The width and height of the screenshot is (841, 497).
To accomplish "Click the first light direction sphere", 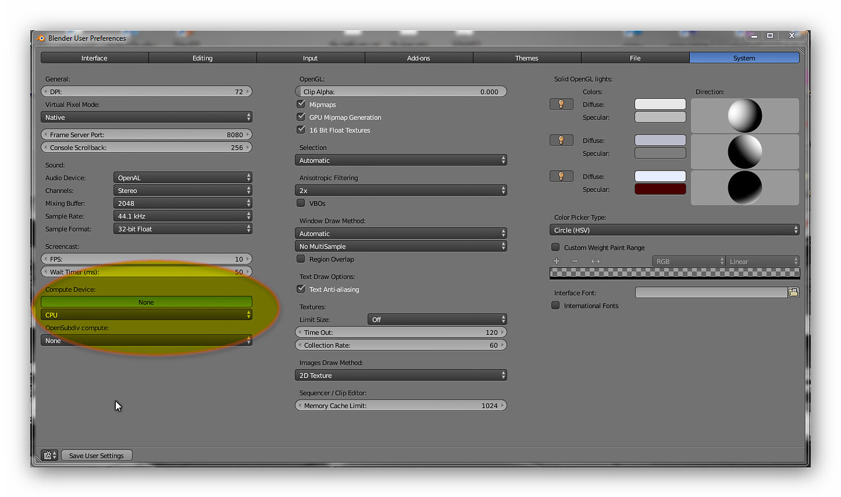I will [745, 116].
